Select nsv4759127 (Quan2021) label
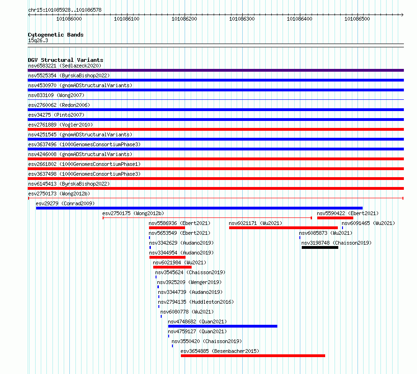The width and height of the screenshot is (417, 374). (197, 331)
